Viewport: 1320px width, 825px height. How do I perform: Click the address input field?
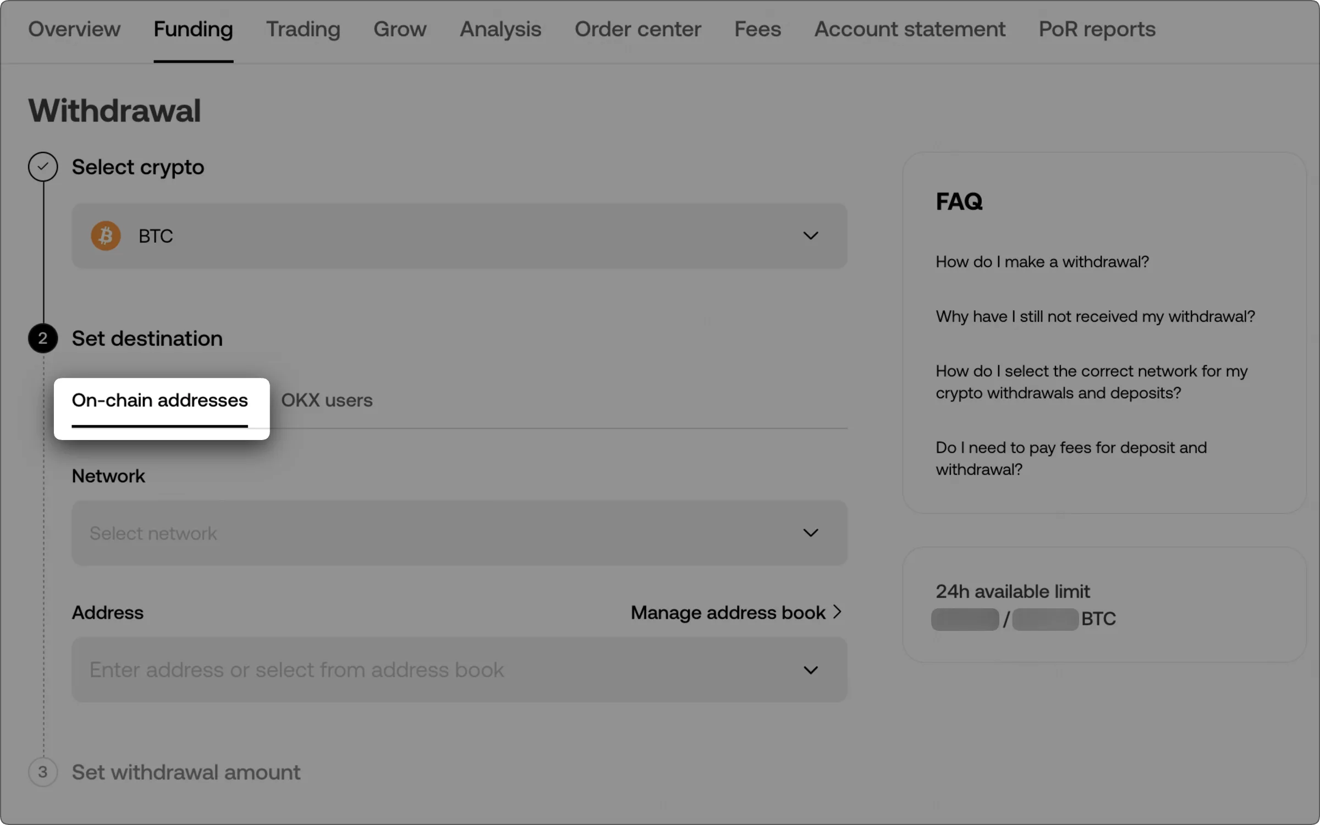pyautogui.click(x=459, y=670)
